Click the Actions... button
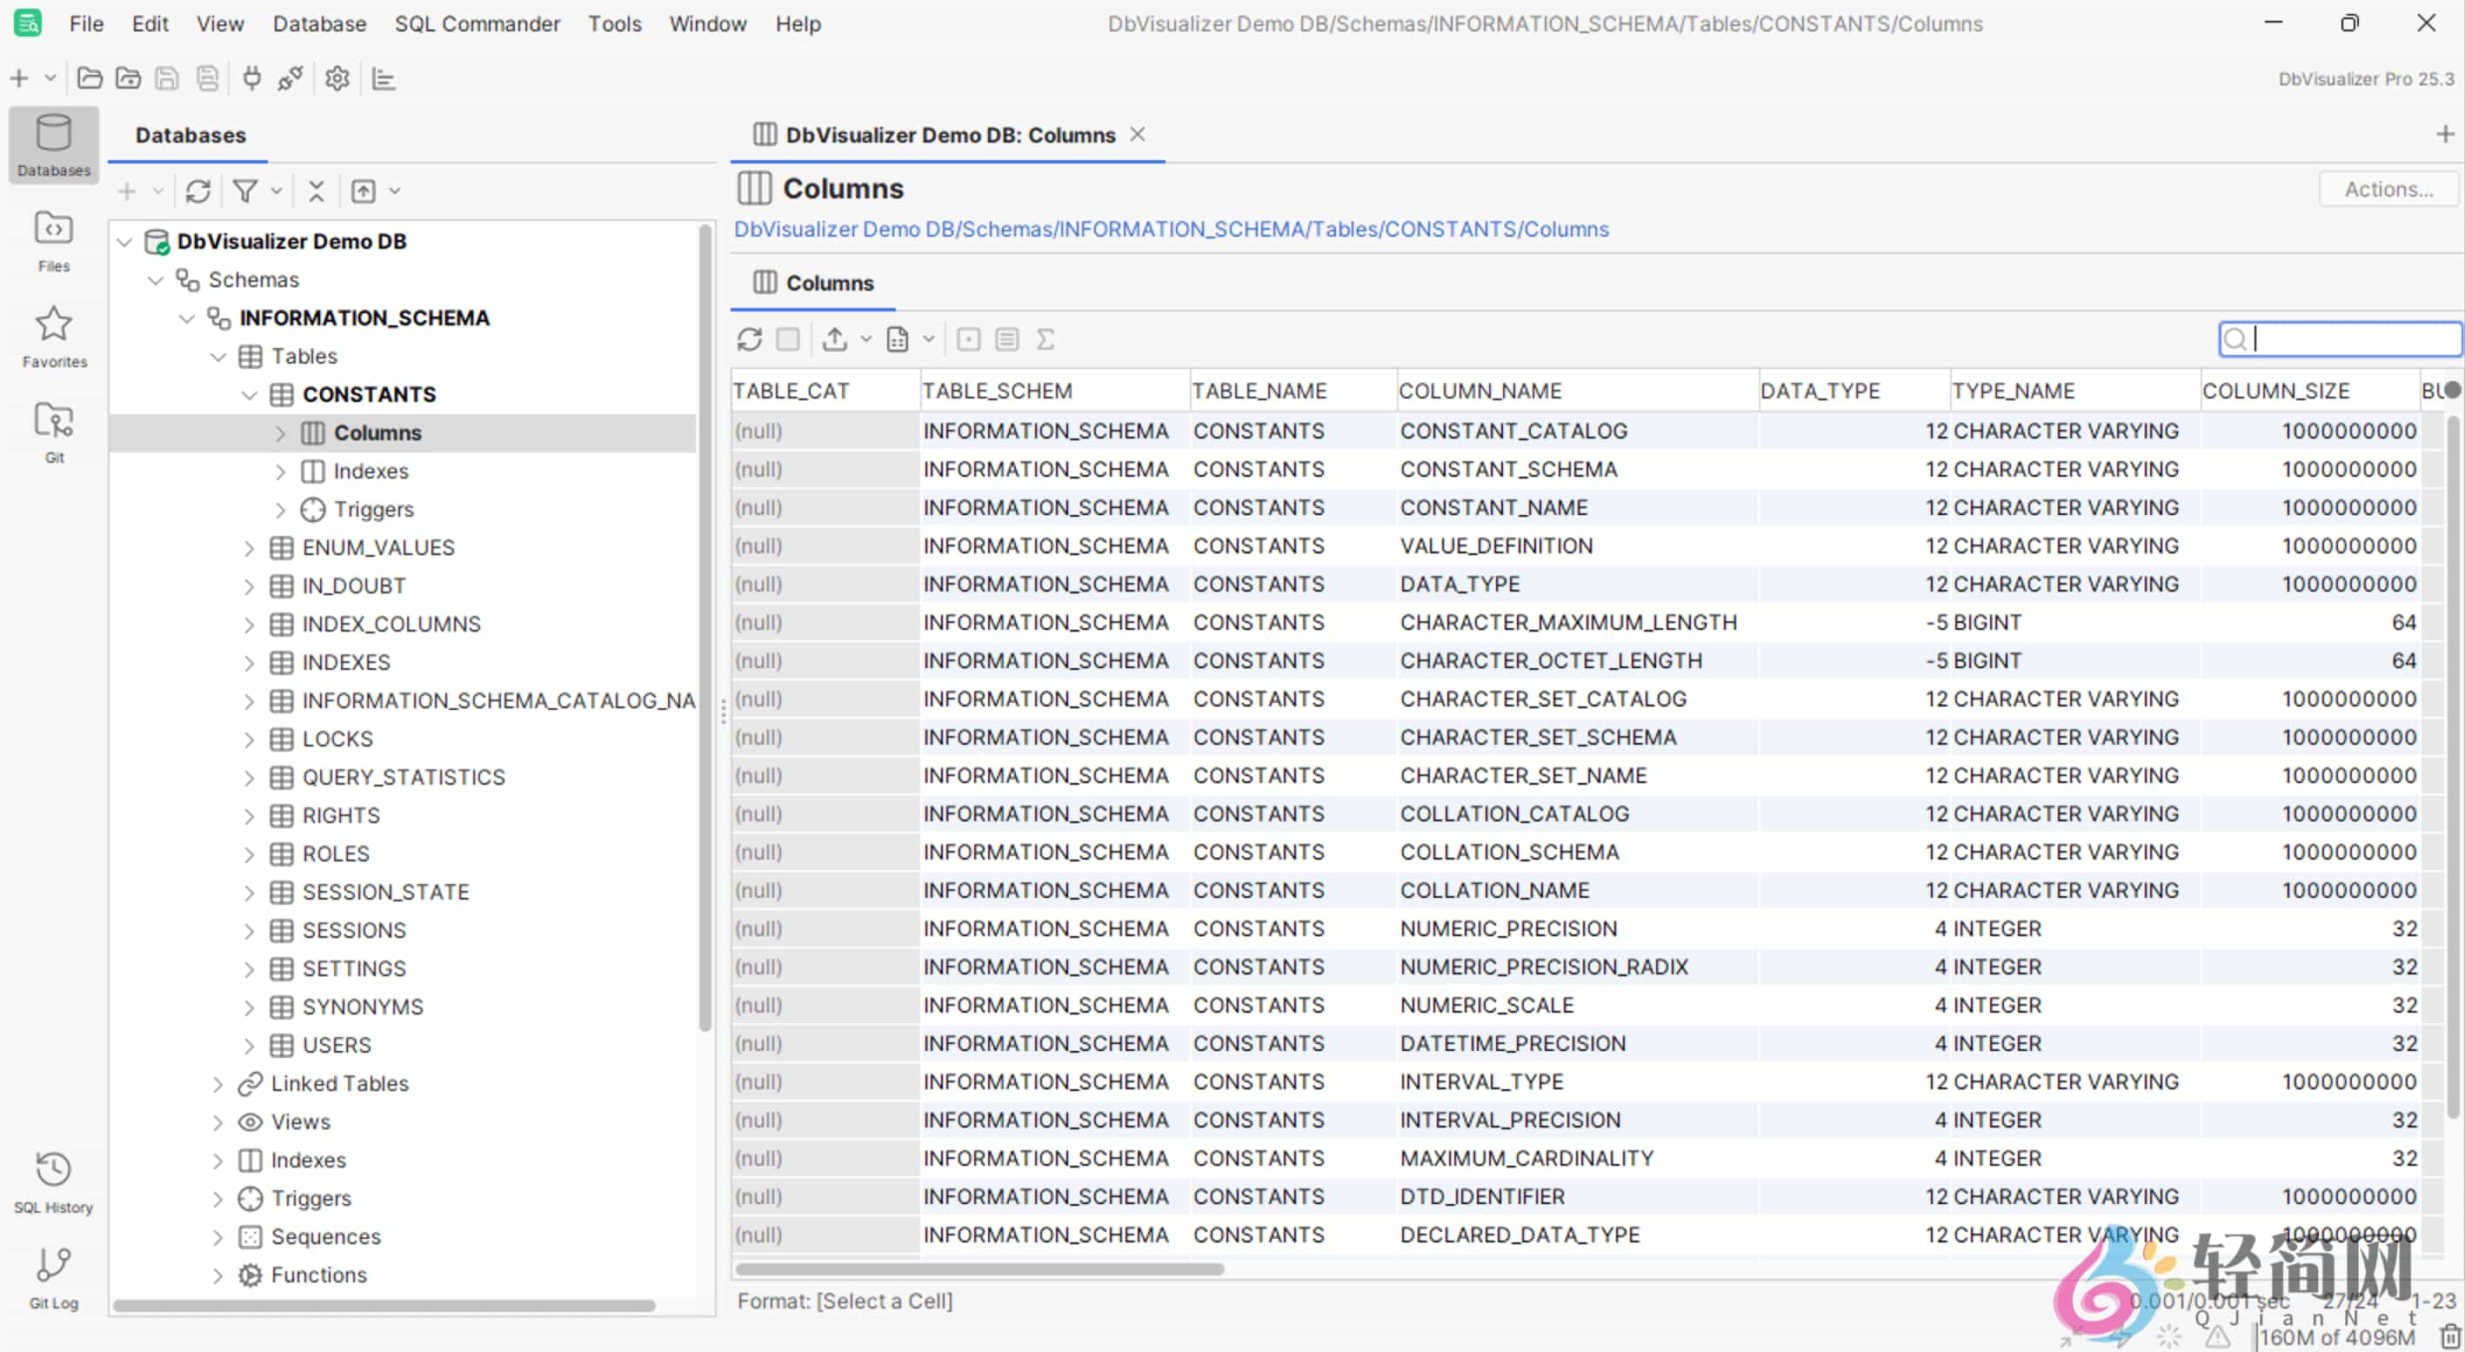The image size is (2465, 1352). click(2387, 189)
